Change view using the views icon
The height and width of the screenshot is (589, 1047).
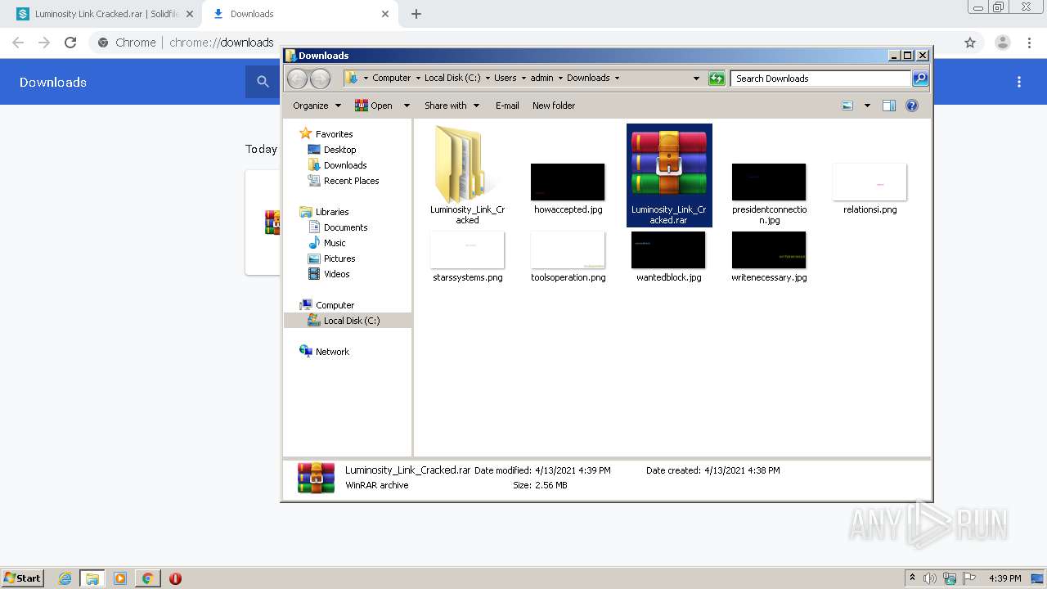pyautogui.click(x=847, y=106)
